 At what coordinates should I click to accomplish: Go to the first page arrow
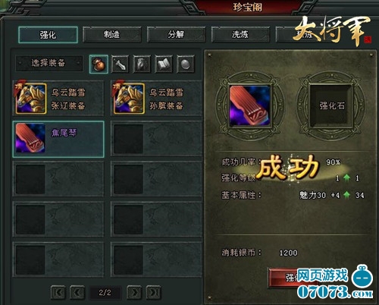[x=58, y=293]
